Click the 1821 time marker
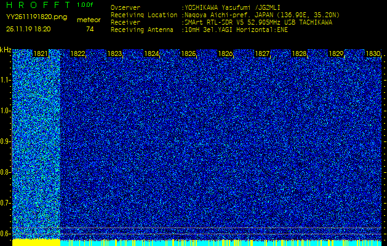Image resolution: width=387 pixels, height=246 pixels. click(x=41, y=54)
